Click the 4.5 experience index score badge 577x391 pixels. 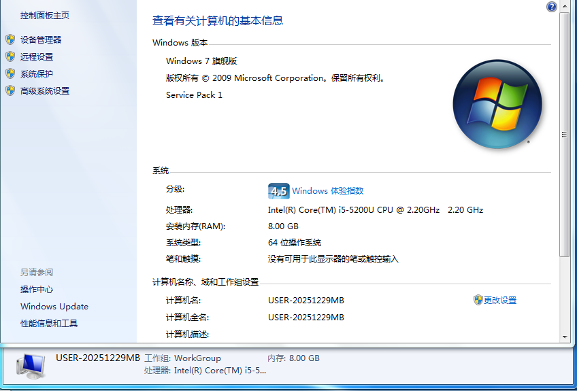(x=278, y=191)
